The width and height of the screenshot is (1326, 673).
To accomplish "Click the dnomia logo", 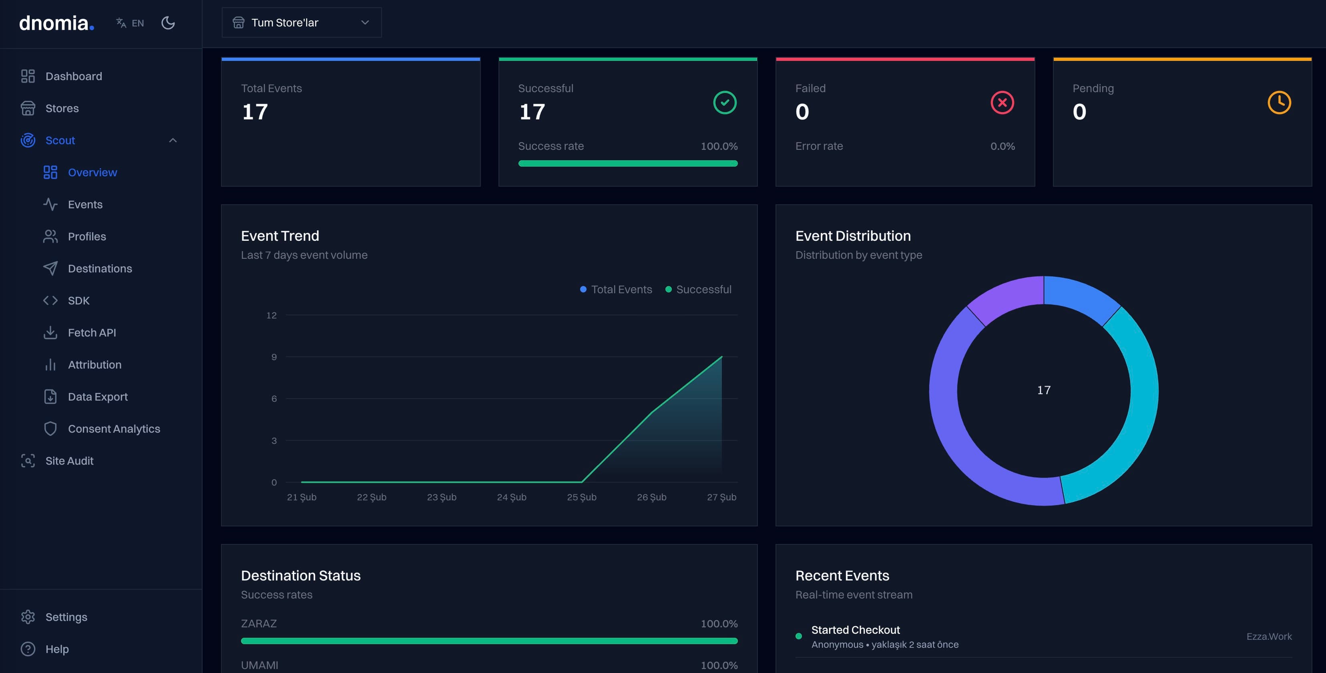I will pos(56,23).
